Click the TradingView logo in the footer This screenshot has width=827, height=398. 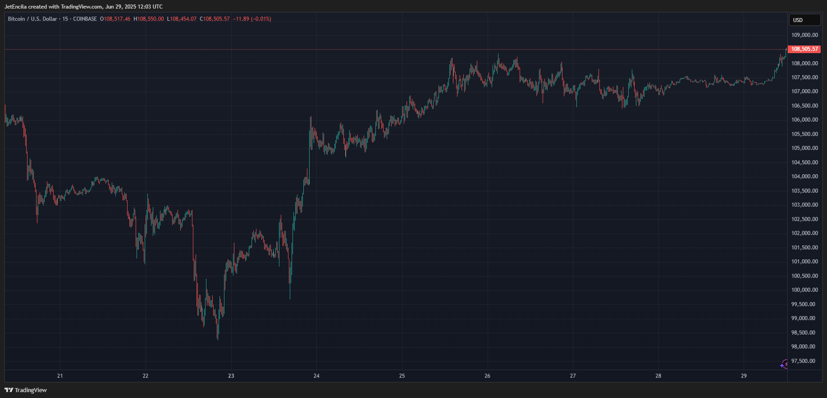click(26, 390)
